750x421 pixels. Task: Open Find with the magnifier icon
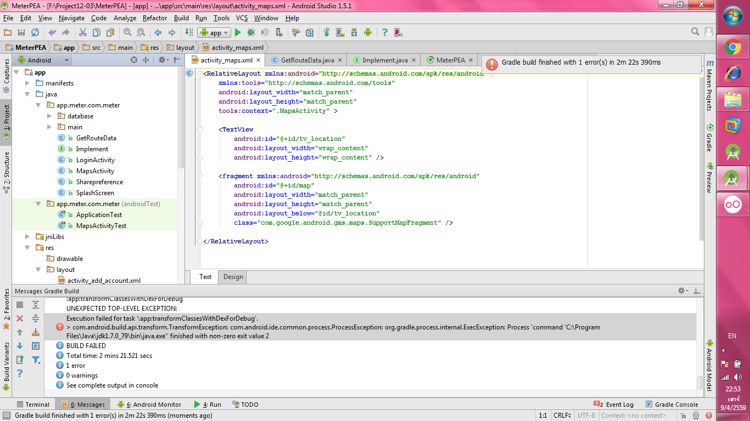pos(127,33)
